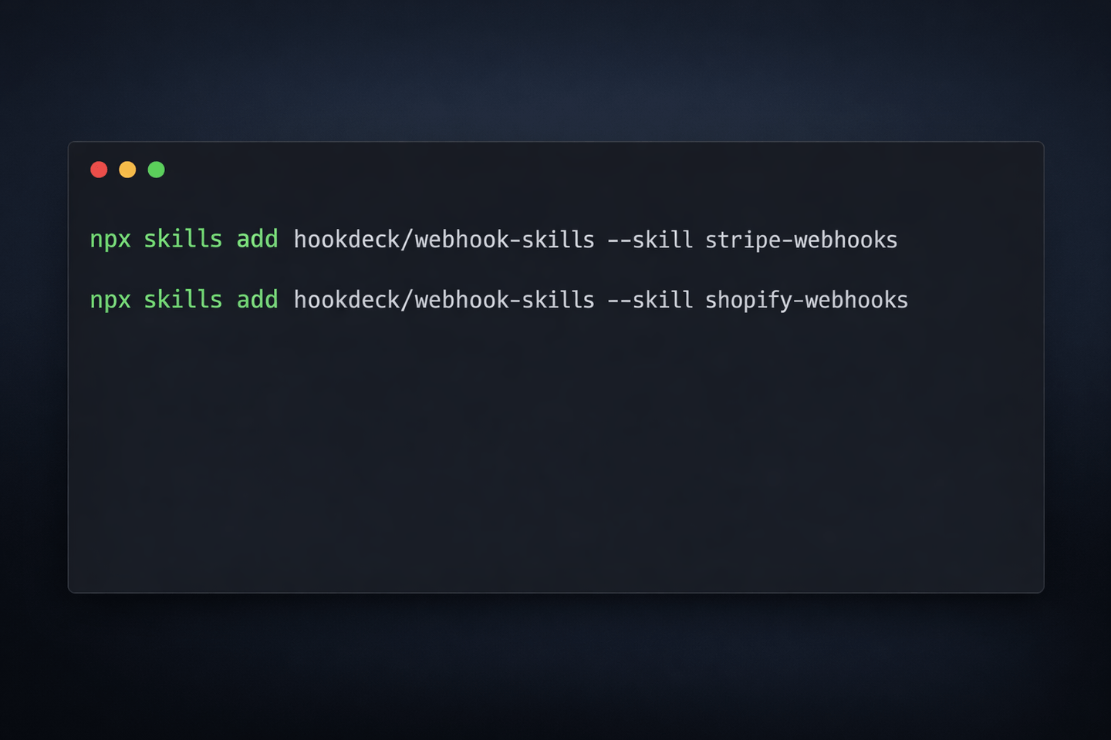Click "hookdeck" in the first command line
The width and height of the screenshot is (1111, 740).
[x=346, y=240]
